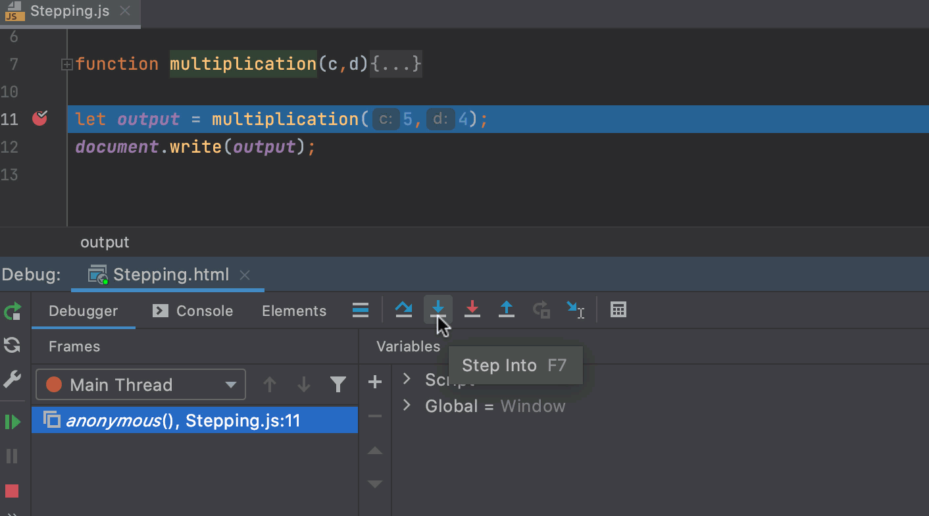
Task: Expand the folded multiplication function body
Action: click(66, 64)
